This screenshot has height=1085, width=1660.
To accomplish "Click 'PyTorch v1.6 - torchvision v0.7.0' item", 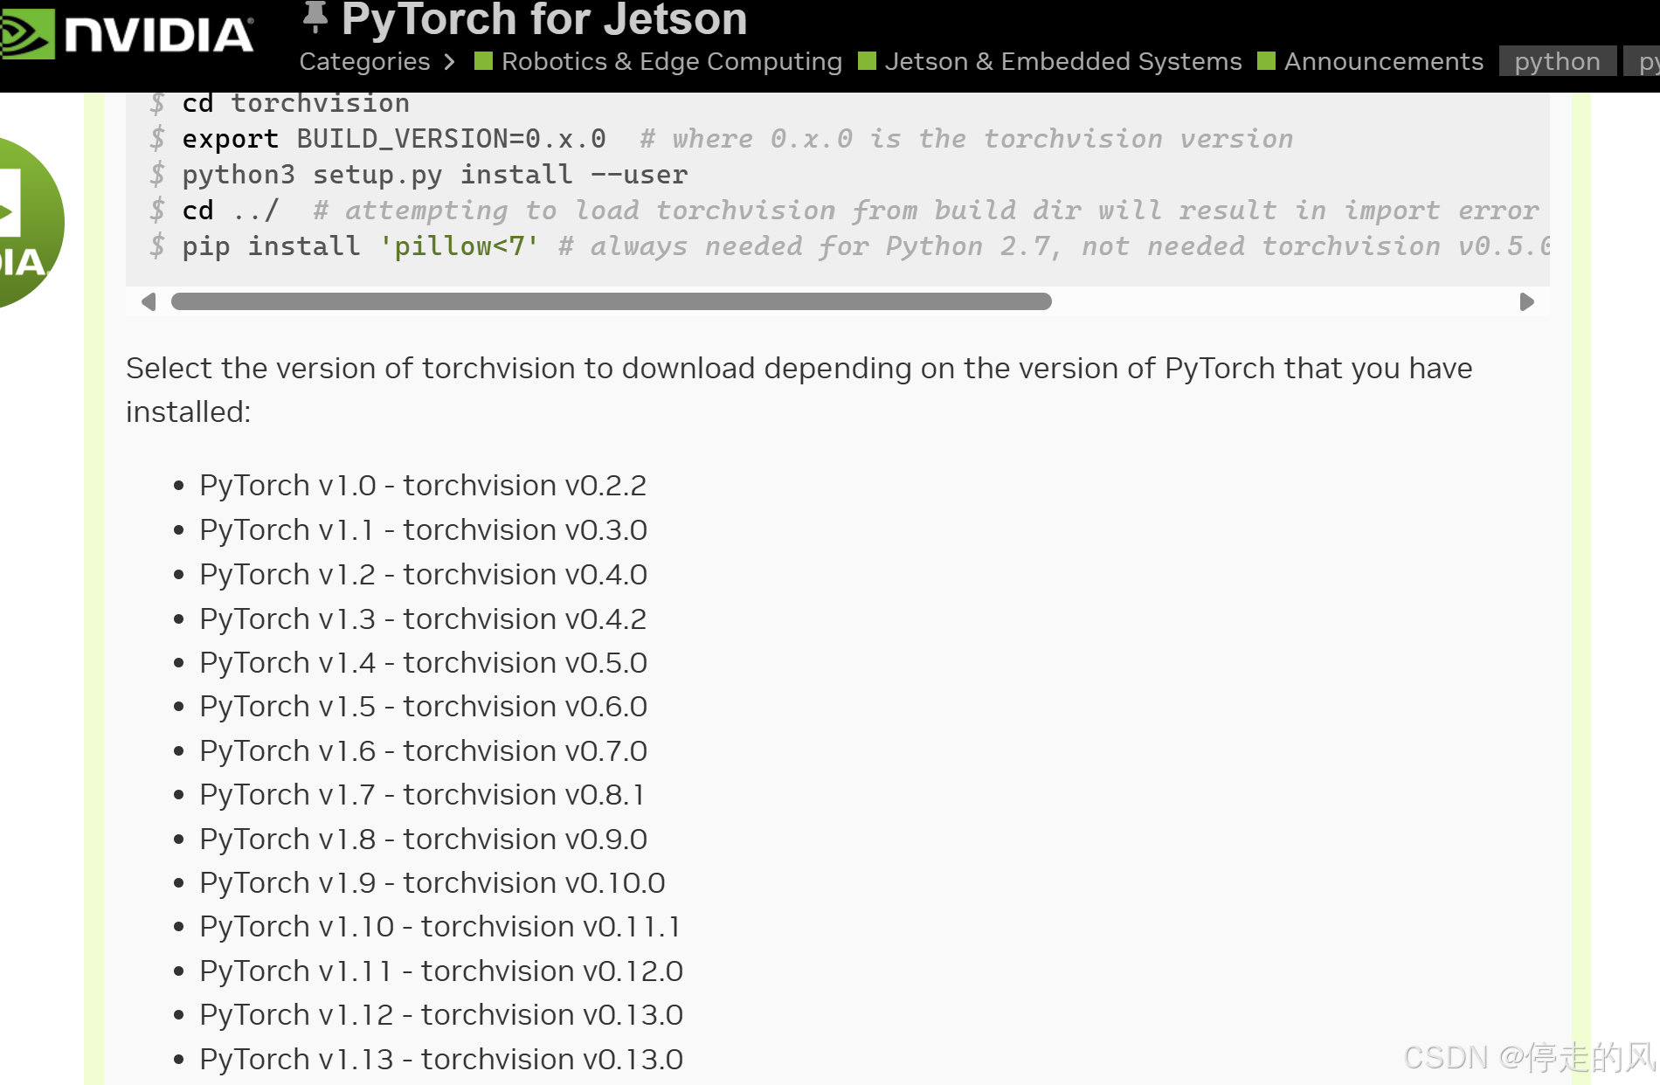I will [423, 750].
